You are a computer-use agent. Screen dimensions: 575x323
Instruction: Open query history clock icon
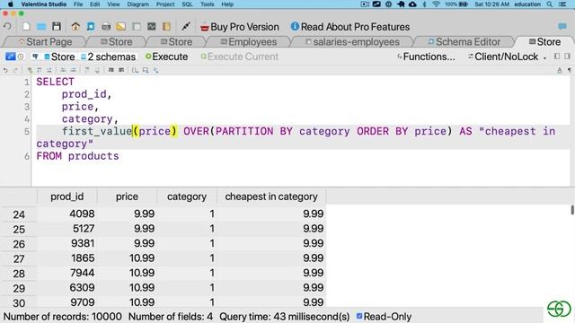point(21,57)
